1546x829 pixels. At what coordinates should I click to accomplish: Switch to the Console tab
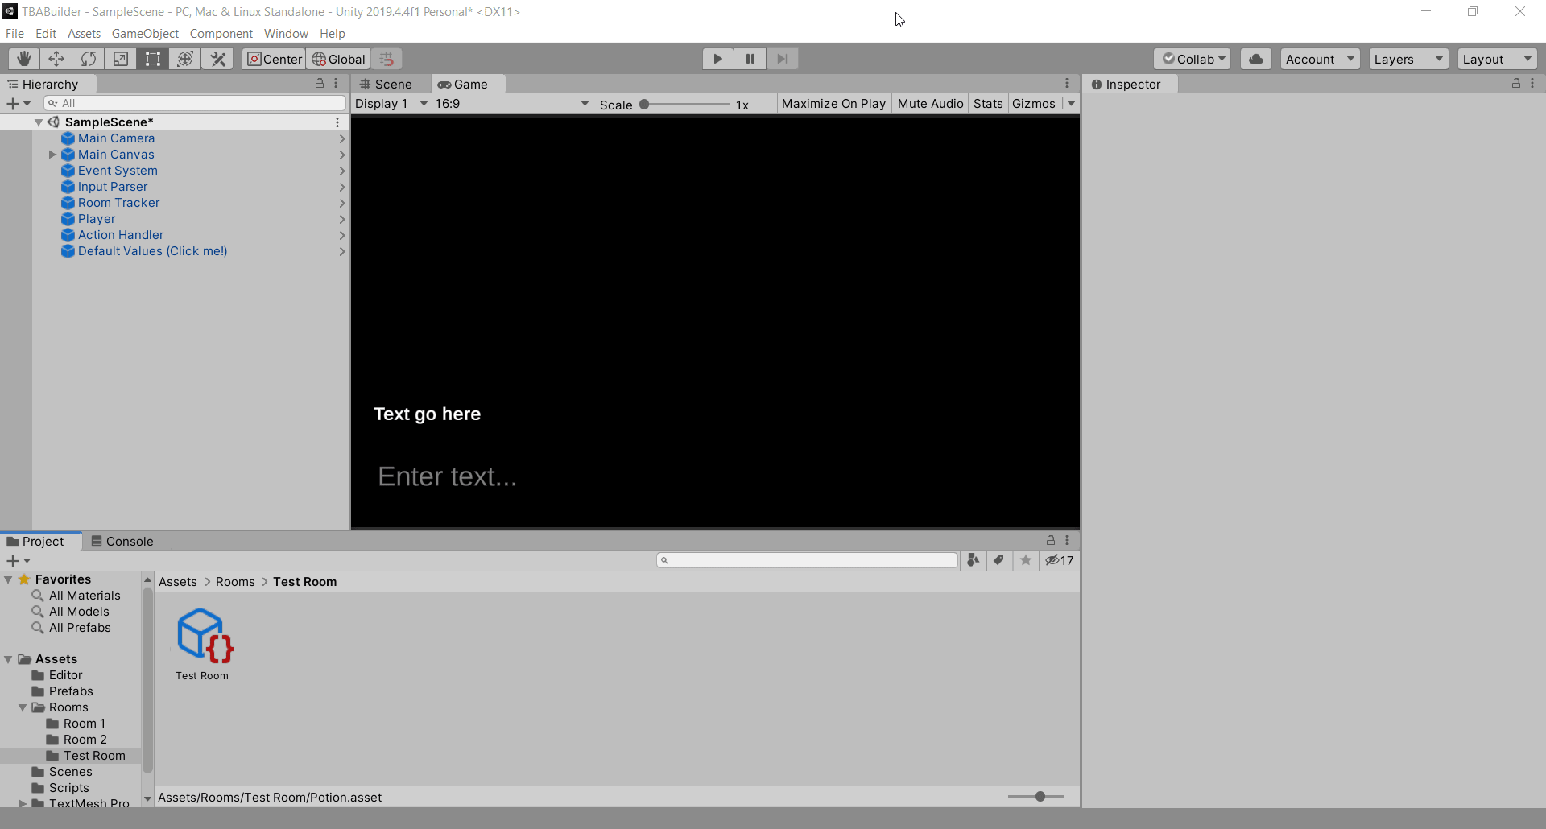point(122,542)
